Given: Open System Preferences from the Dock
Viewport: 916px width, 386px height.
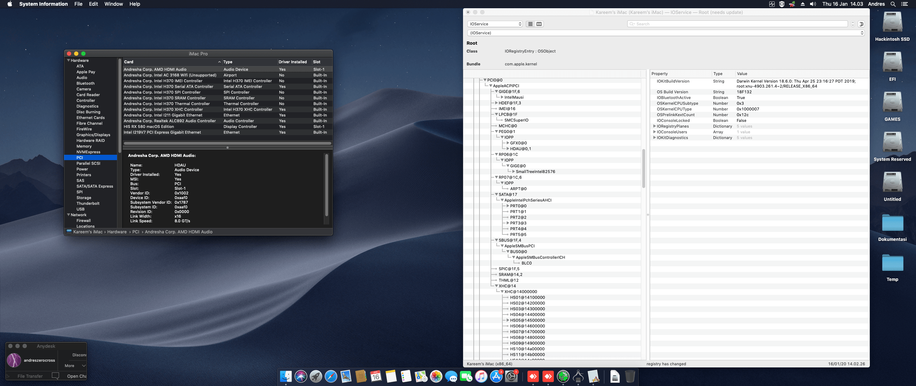Looking at the screenshot, I should point(512,376).
